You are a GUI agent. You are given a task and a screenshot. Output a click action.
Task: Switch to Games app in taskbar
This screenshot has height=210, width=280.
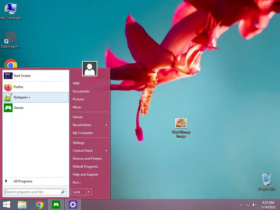(x=56, y=205)
